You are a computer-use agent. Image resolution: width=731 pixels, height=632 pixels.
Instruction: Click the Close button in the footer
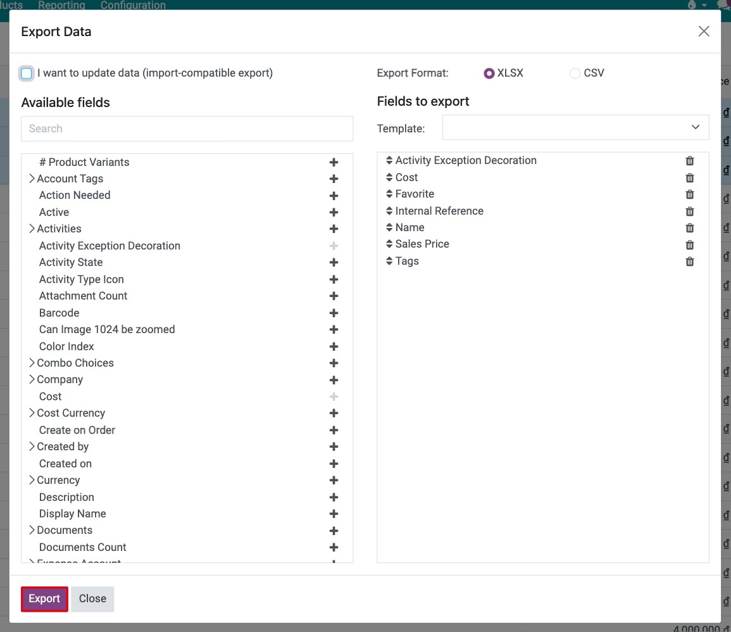[92, 599]
